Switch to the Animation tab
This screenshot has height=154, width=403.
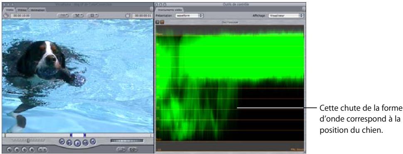tap(37, 10)
